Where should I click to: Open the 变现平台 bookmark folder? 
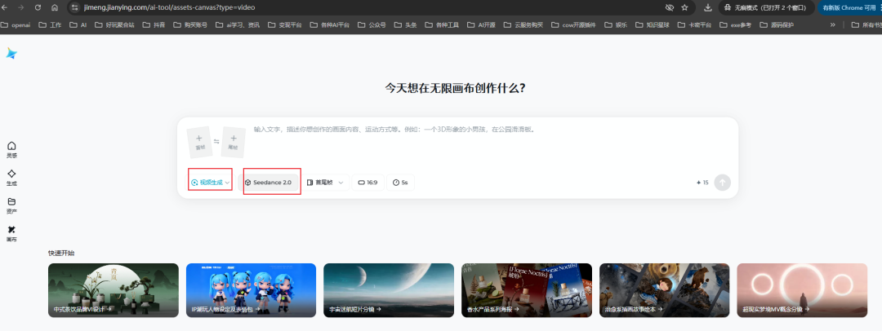coord(285,24)
